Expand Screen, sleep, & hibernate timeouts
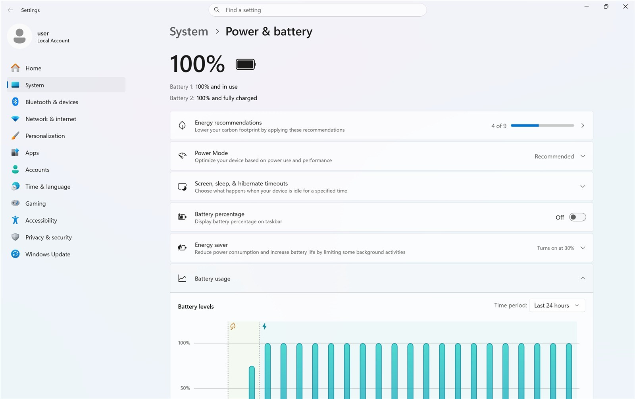 pos(381,187)
